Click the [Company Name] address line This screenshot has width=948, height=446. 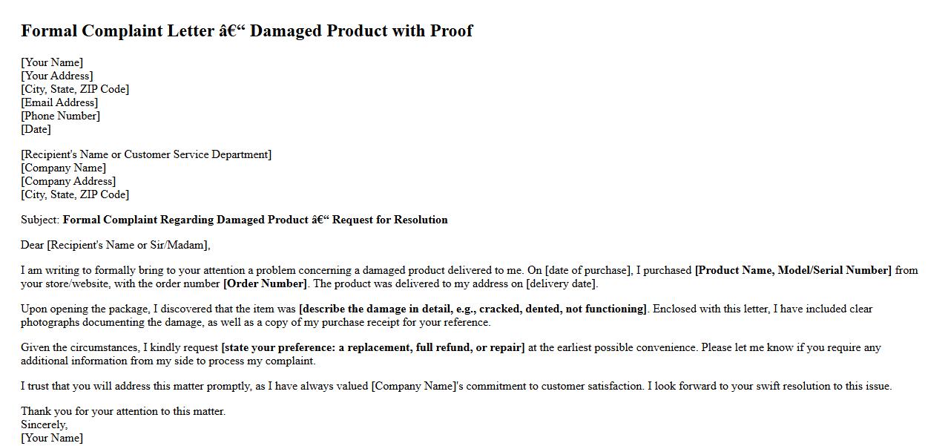click(63, 168)
